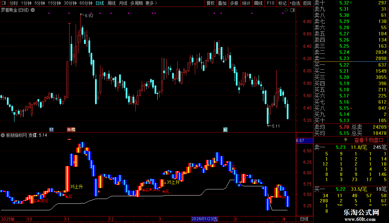Switch to the 月线 monthly chart
The width and height of the screenshot is (389, 223).
pos(123,3)
